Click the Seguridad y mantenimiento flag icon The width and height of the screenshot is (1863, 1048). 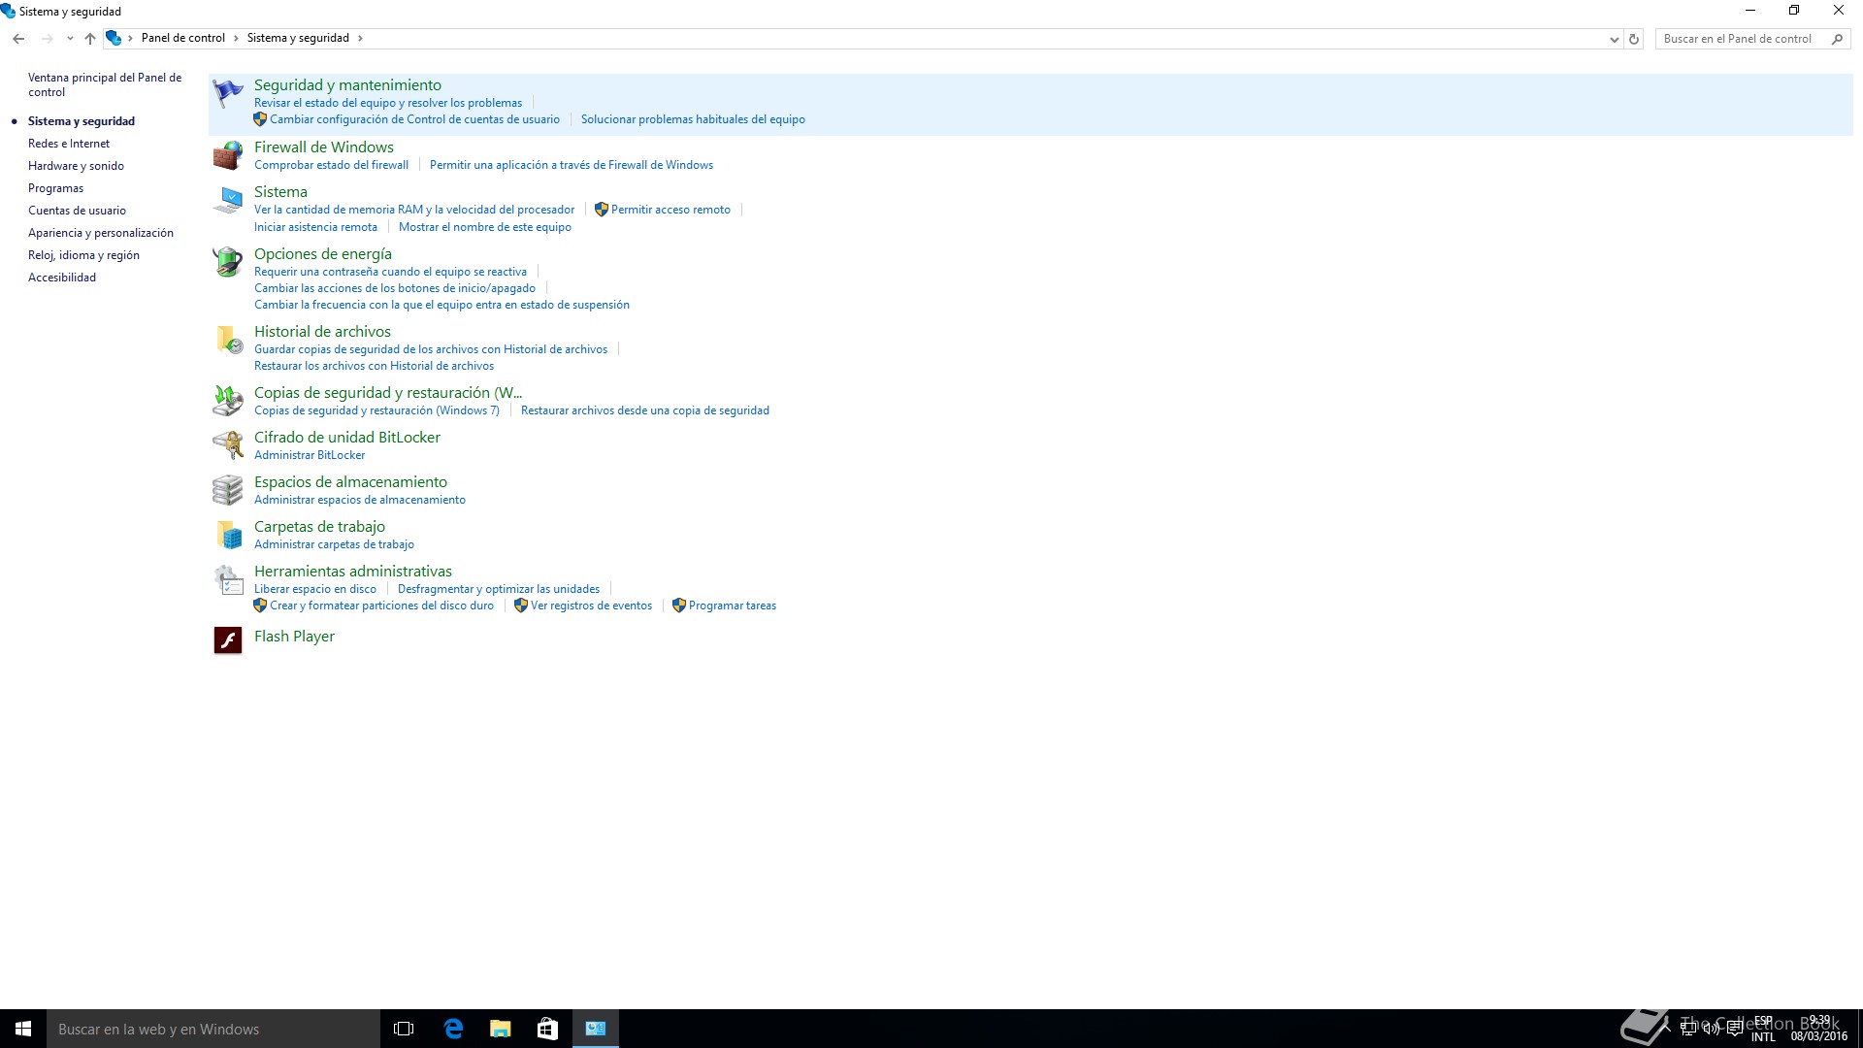(x=228, y=93)
